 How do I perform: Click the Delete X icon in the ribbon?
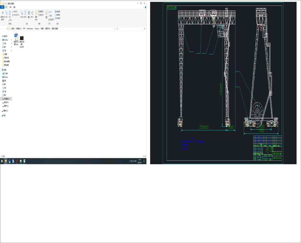tap(29, 13)
